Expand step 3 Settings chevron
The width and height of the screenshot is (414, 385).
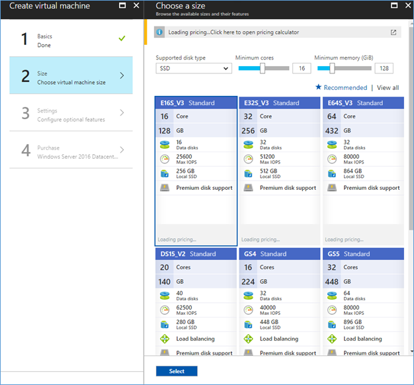coord(122,112)
